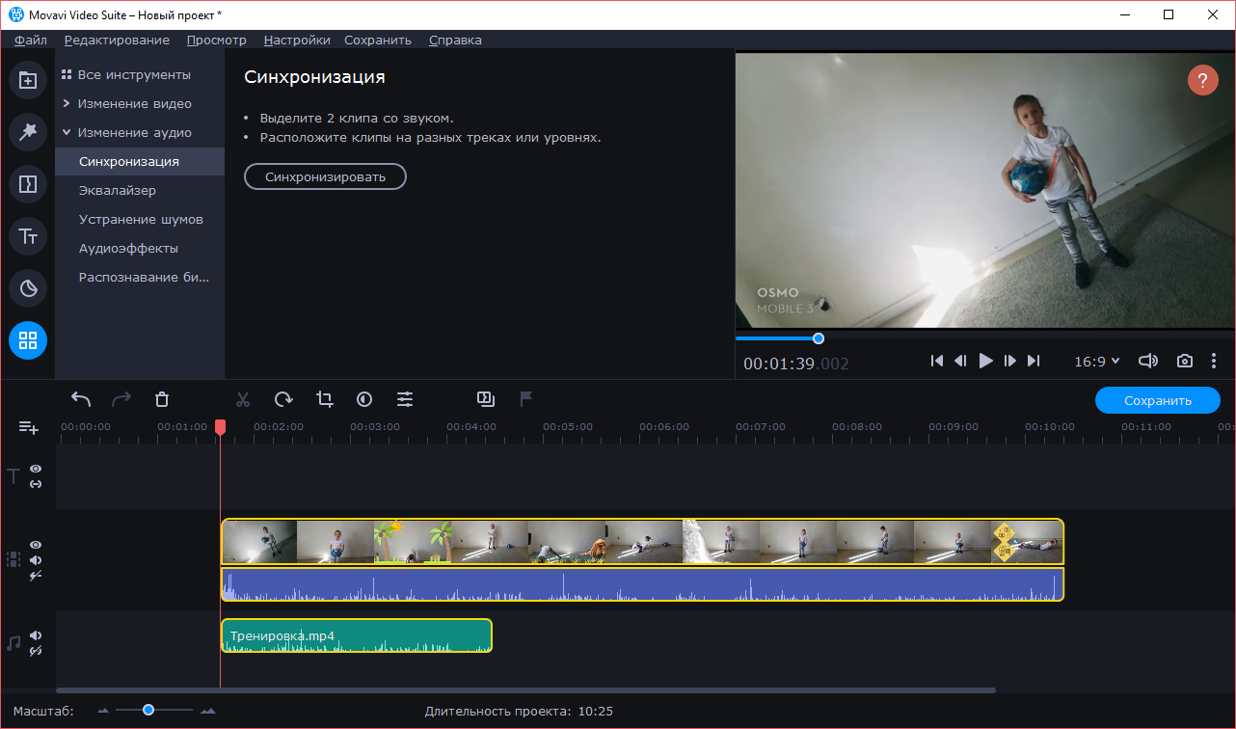Take a snapshot with camera icon
Screen dimensions: 1236x729
1184,361
